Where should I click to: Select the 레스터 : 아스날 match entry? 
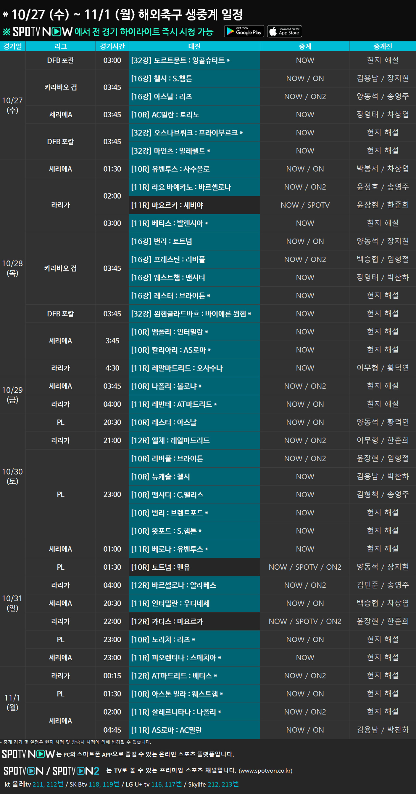pyautogui.click(x=194, y=422)
